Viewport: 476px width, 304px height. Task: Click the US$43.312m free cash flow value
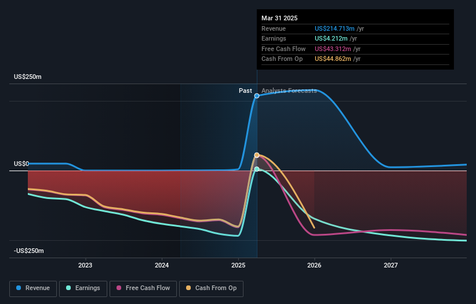pyautogui.click(x=333, y=49)
